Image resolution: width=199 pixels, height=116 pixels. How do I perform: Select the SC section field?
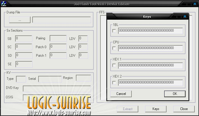(24, 47)
